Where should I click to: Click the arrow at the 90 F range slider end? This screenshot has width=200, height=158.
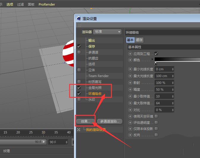[44, 142]
